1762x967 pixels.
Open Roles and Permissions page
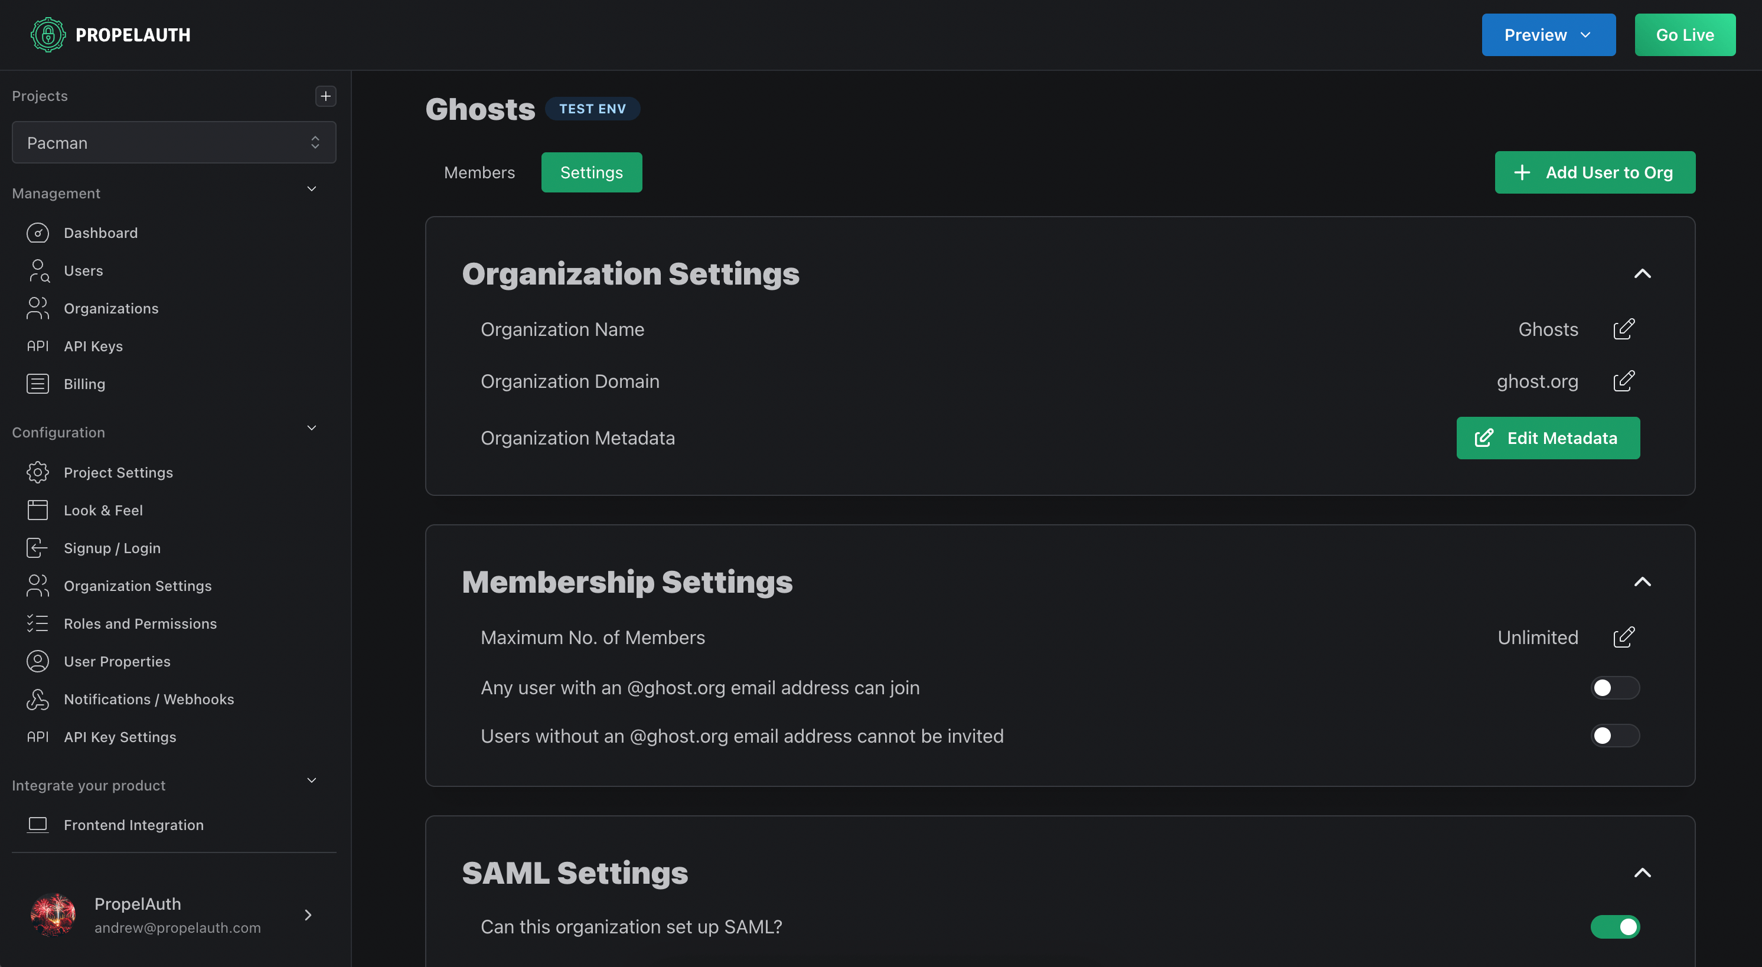pyautogui.click(x=140, y=623)
